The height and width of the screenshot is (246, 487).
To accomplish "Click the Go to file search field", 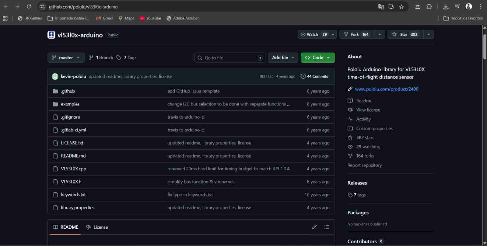I will (230, 57).
